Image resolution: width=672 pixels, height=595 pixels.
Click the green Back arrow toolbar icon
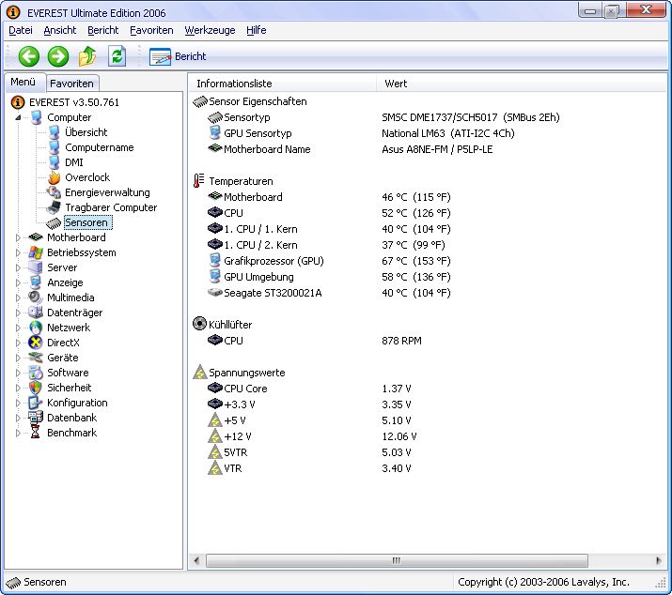pyautogui.click(x=29, y=56)
